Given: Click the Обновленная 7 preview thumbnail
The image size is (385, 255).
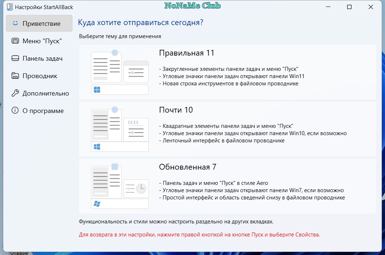Looking at the screenshot, I should (120, 186).
